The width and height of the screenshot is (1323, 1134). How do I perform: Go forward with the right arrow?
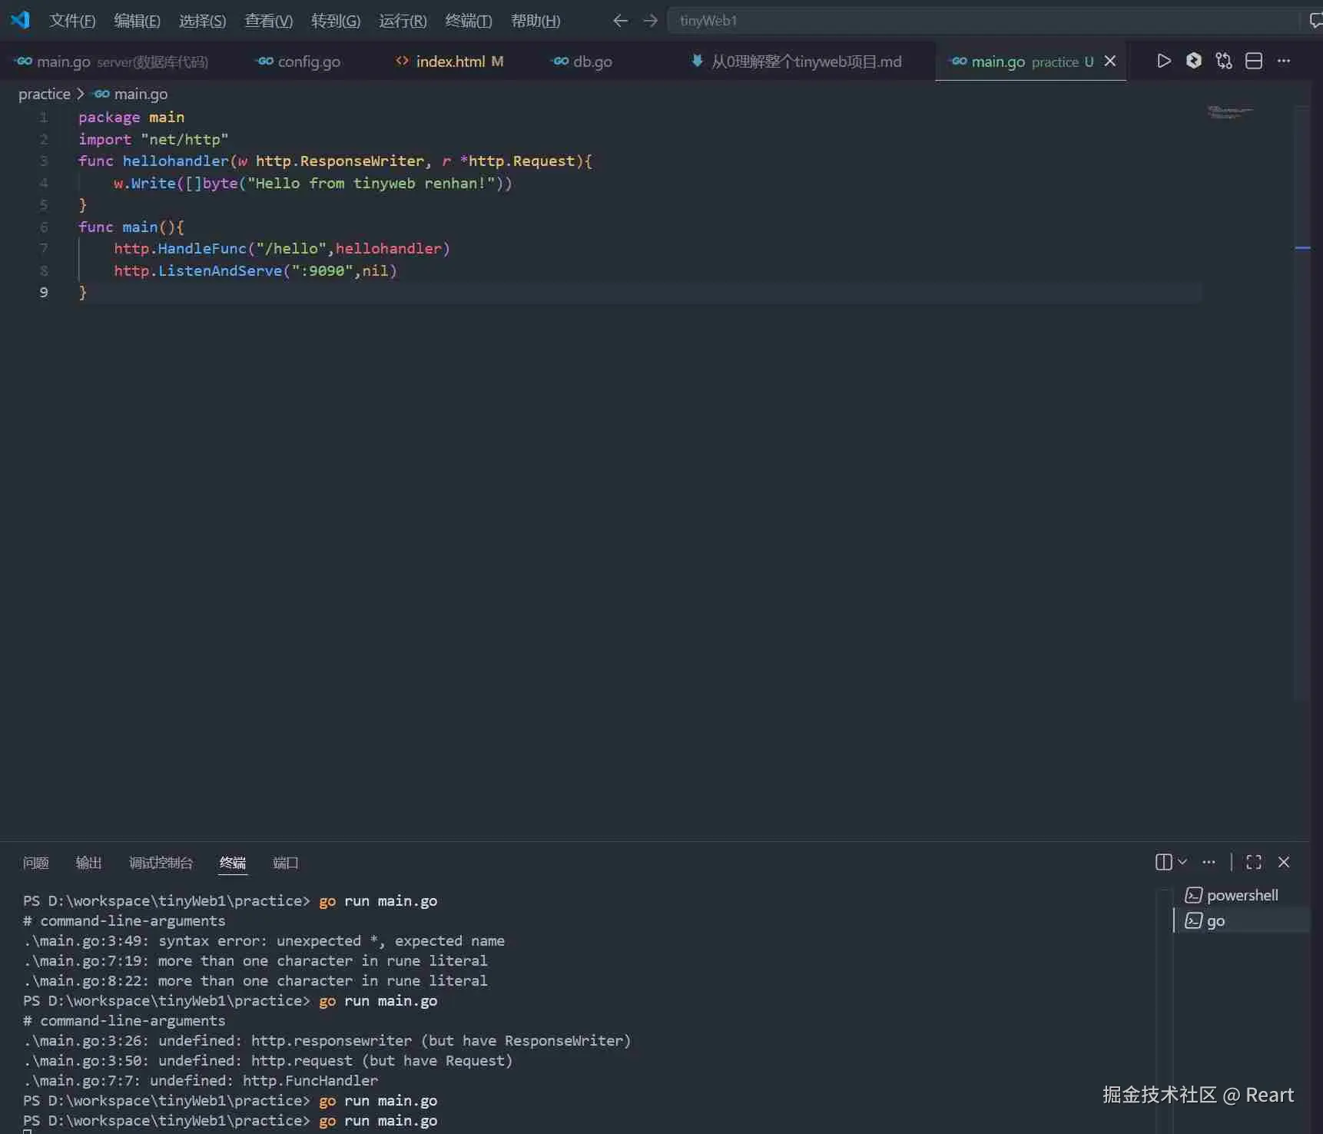(650, 21)
